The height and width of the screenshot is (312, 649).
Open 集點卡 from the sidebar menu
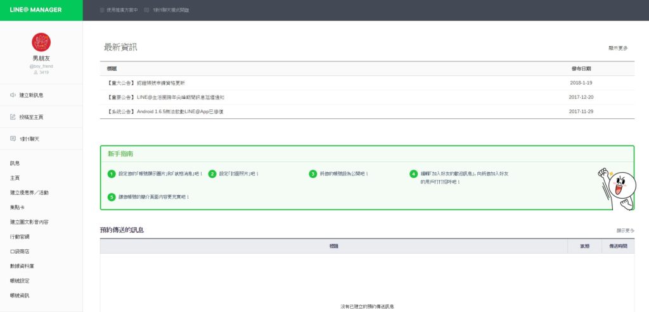(x=17, y=207)
